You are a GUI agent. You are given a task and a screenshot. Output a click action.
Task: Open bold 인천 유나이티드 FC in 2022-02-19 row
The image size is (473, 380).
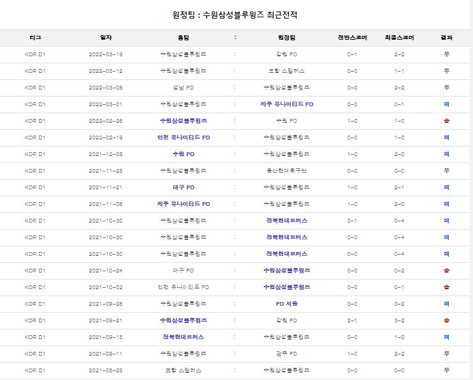coord(183,138)
